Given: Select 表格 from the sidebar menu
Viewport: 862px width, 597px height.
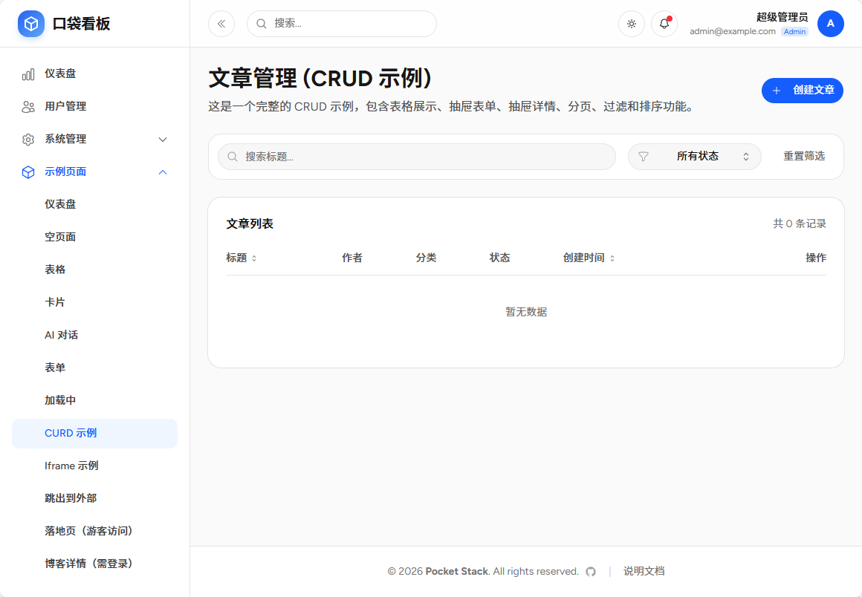Looking at the screenshot, I should coord(56,269).
